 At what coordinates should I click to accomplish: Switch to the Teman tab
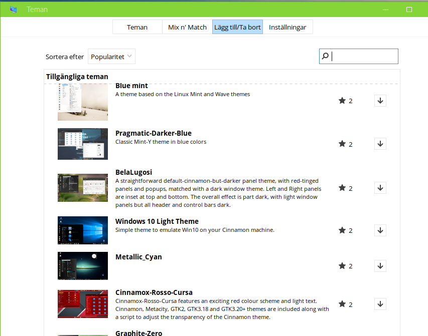coord(137,27)
